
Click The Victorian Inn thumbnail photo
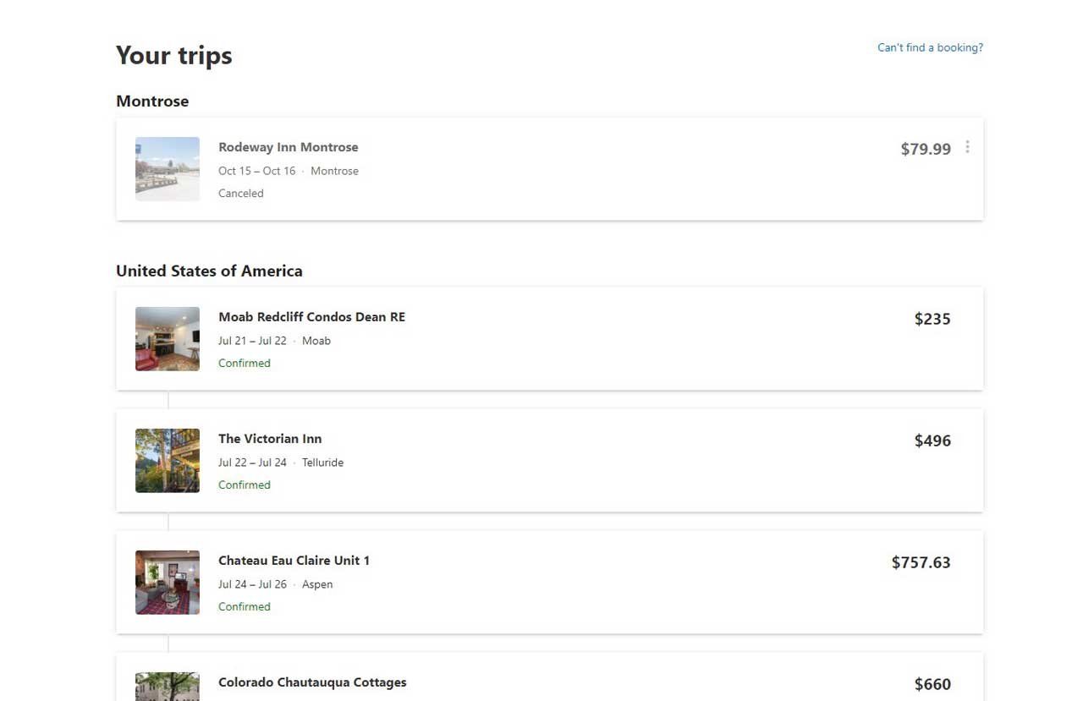168,461
